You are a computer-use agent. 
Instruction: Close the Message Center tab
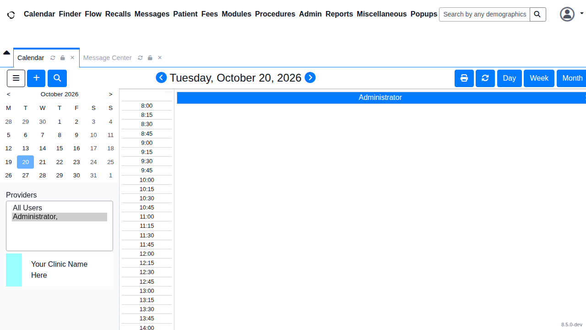pos(160,58)
